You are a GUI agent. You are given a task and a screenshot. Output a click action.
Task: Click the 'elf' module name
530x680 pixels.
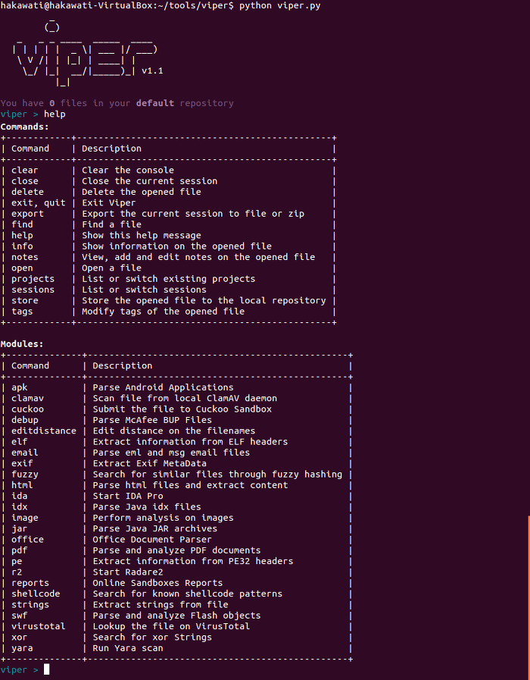[x=20, y=441]
